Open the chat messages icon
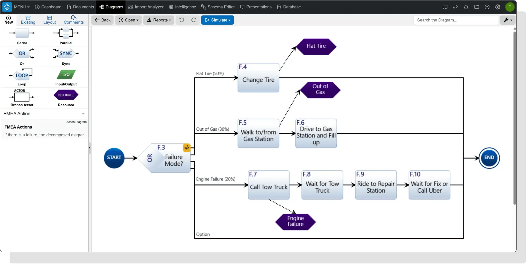The image size is (526, 264). pos(445,7)
